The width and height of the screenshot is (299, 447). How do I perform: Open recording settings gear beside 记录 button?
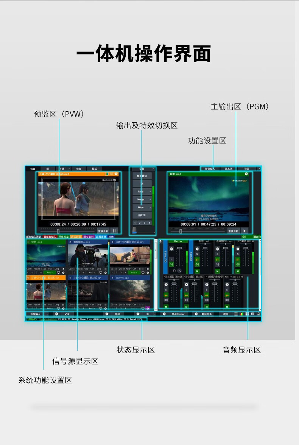[x=56, y=314]
